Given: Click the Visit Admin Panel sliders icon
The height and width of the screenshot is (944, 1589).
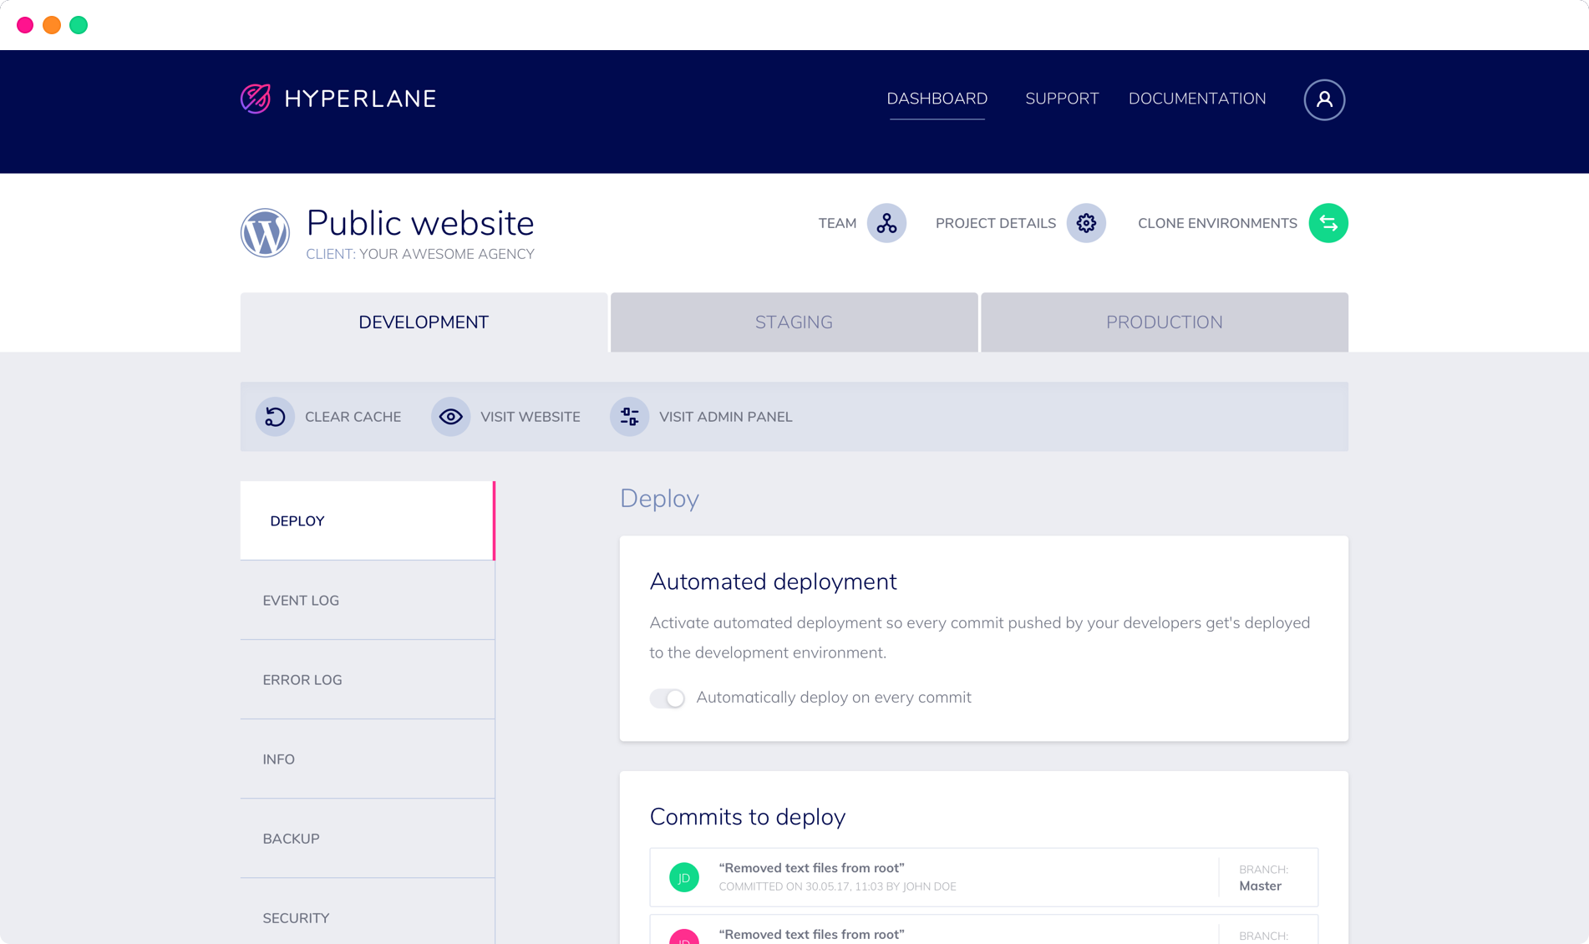Looking at the screenshot, I should (x=629, y=417).
